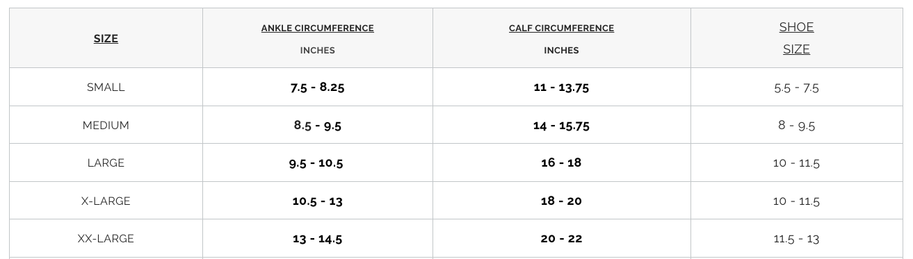Select ankle value 10.5 - 13

(x=318, y=201)
